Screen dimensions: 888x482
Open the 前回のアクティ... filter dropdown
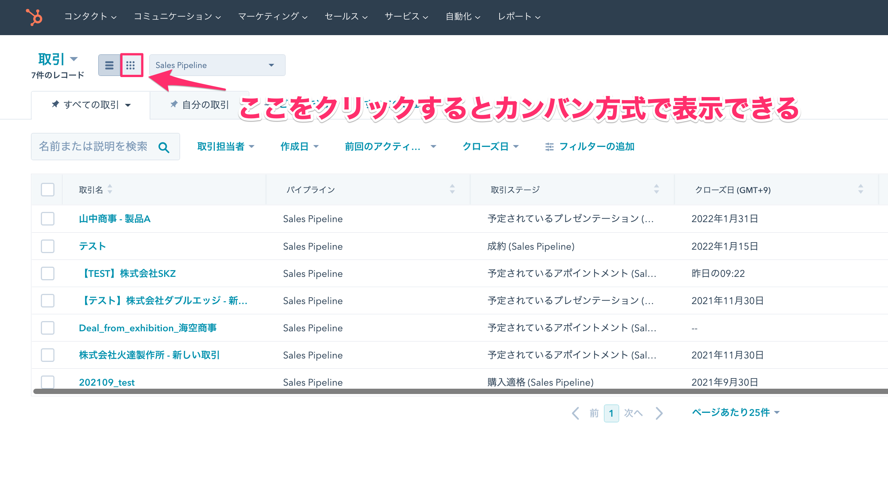click(x=390, y=147)
